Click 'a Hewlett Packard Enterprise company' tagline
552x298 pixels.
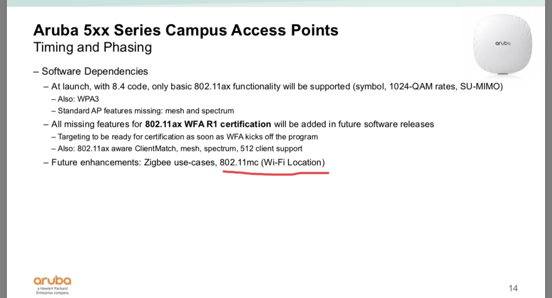point(52,290)
